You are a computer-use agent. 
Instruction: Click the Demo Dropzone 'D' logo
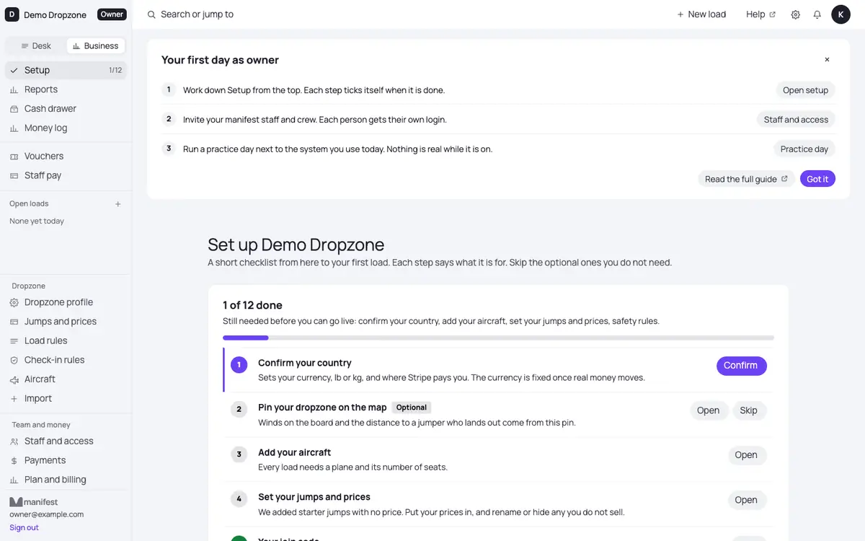pyautogui.click(x=12, y=14)
